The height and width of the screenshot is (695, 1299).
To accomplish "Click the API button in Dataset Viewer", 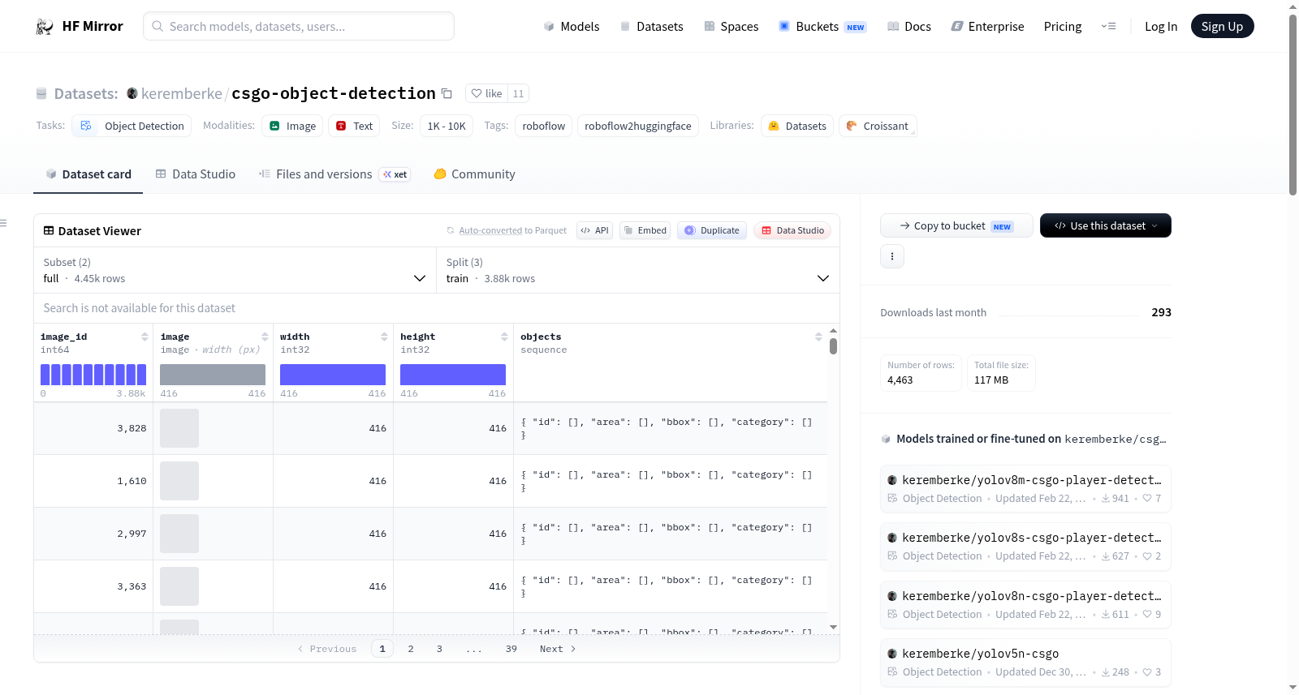I will (594, 230).
